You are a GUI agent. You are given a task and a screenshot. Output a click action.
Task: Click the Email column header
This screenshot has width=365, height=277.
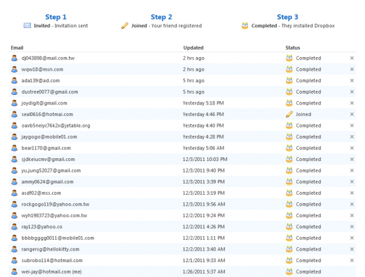pos(17,47)
